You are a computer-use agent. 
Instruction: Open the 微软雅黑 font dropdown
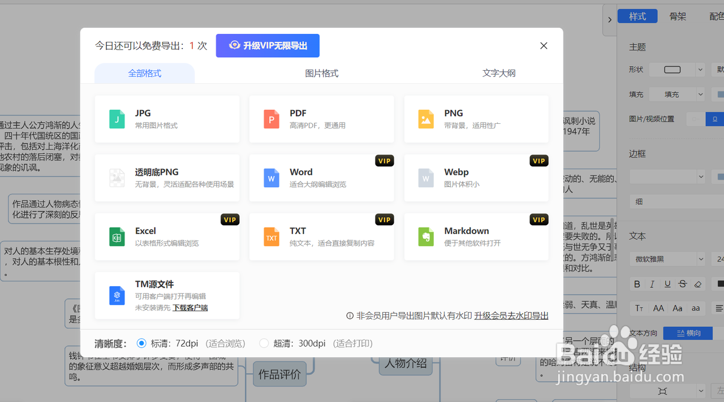(666, 259)
